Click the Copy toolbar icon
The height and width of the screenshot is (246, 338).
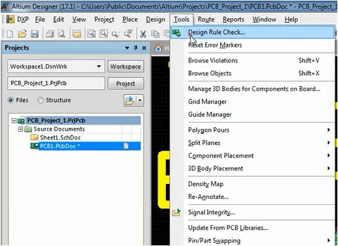(x=155, y=34)
